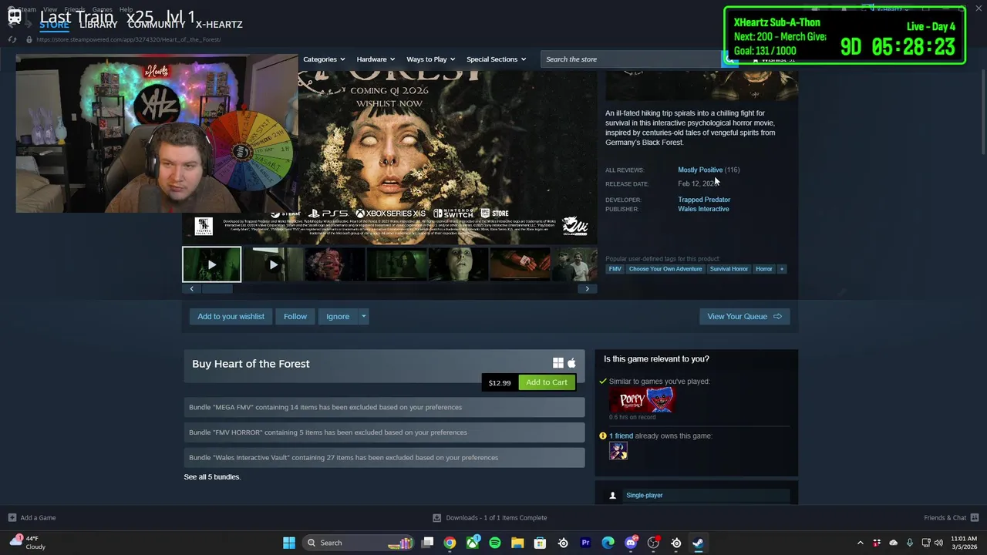The height and width of the screenshot is (555, 987).
Task: Open the Xbox app on taskbar
Action: coord(472,543)
